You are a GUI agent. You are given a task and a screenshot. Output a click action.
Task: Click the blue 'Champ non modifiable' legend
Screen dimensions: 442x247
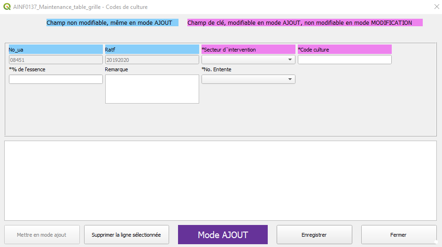tap(112, 23)
